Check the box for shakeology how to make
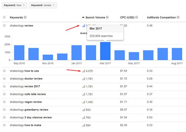The image size is (186, 132). (x=4, y=125)
